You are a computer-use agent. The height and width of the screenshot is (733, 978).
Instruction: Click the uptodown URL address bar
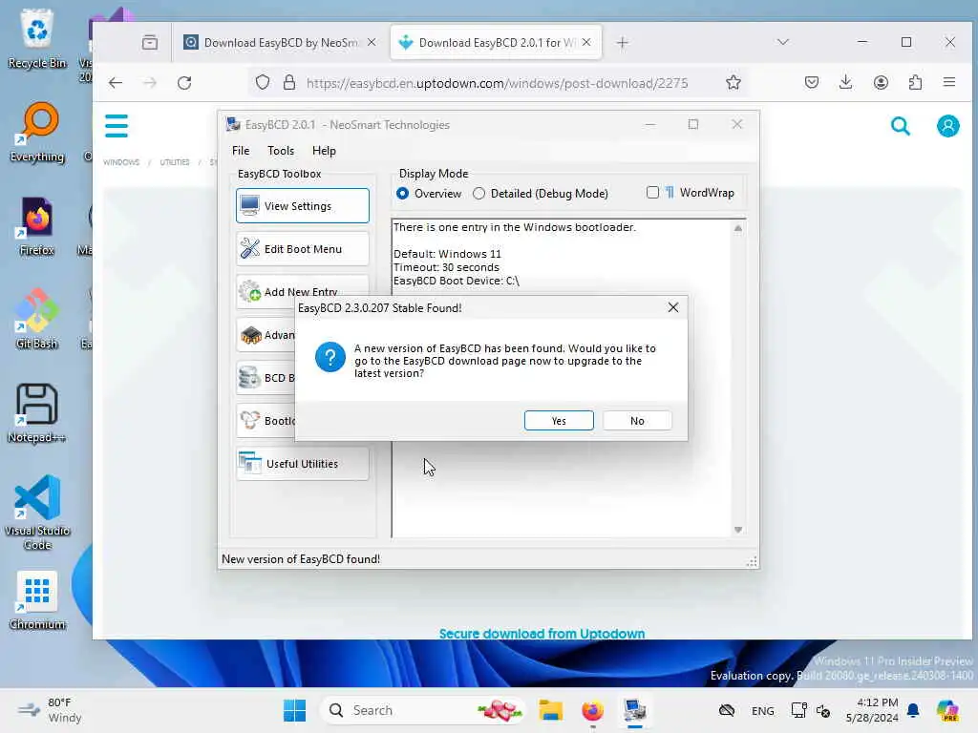pos(497,83)
